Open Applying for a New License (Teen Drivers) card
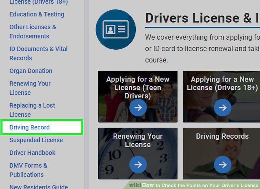The width and height of the screenshot is (260, 189). click(138, 96)
